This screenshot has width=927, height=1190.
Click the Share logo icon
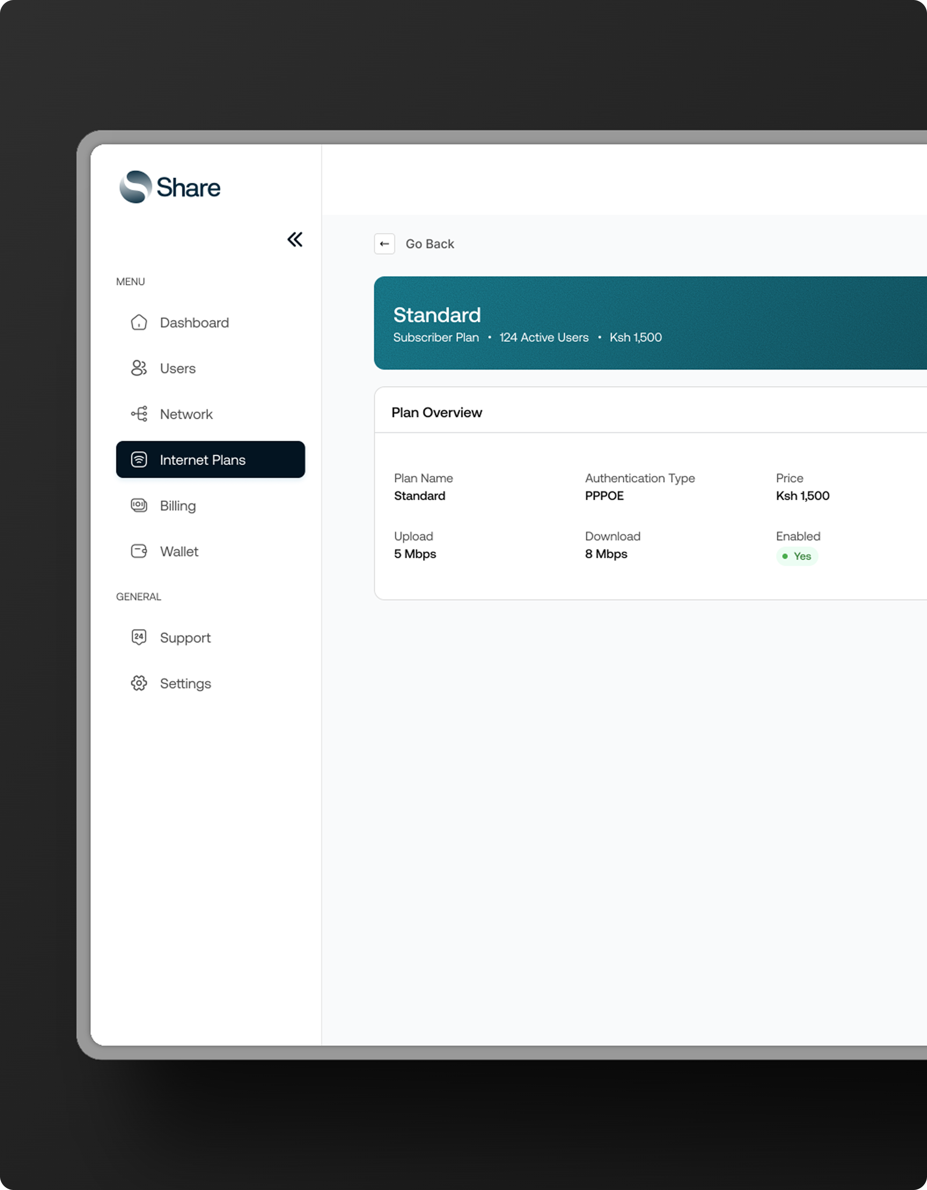(136, 187)
